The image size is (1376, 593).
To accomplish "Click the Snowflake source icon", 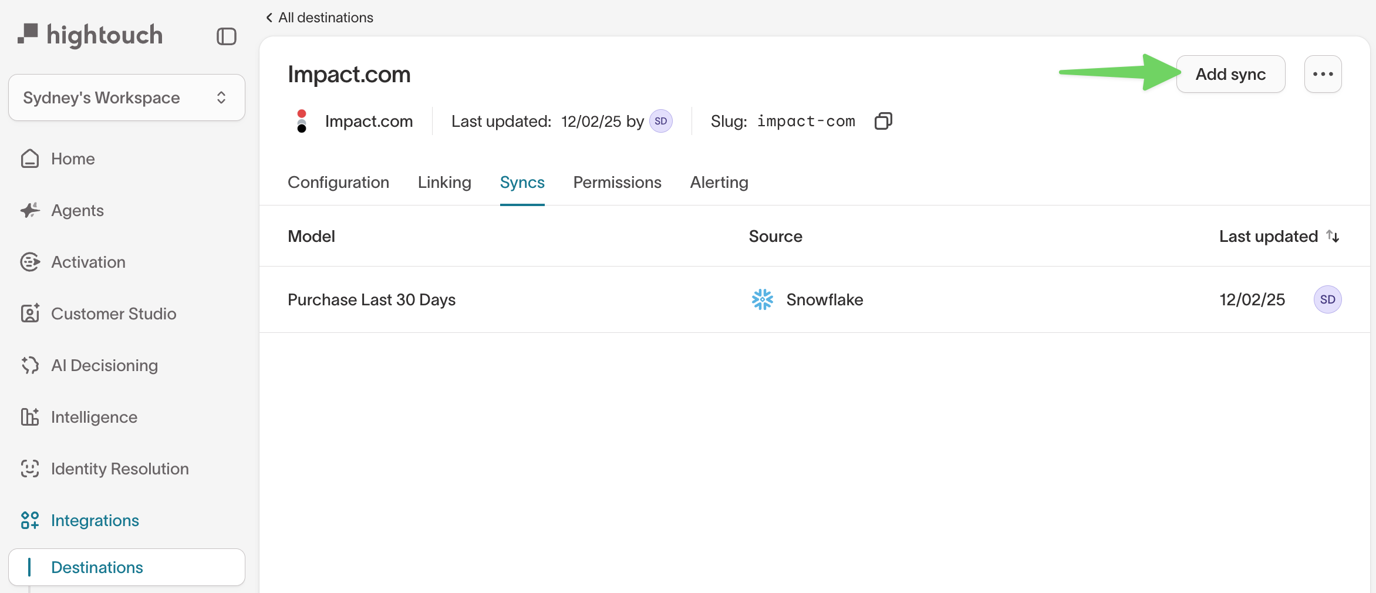I will pos(763,299).
